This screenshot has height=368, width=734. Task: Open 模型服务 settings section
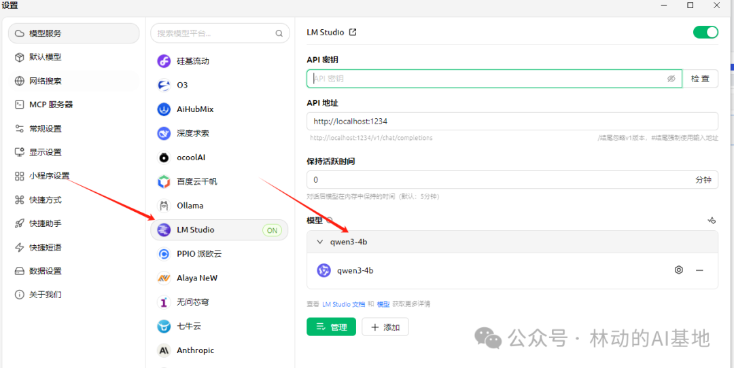pyautogui.click(x=74, y=34)
